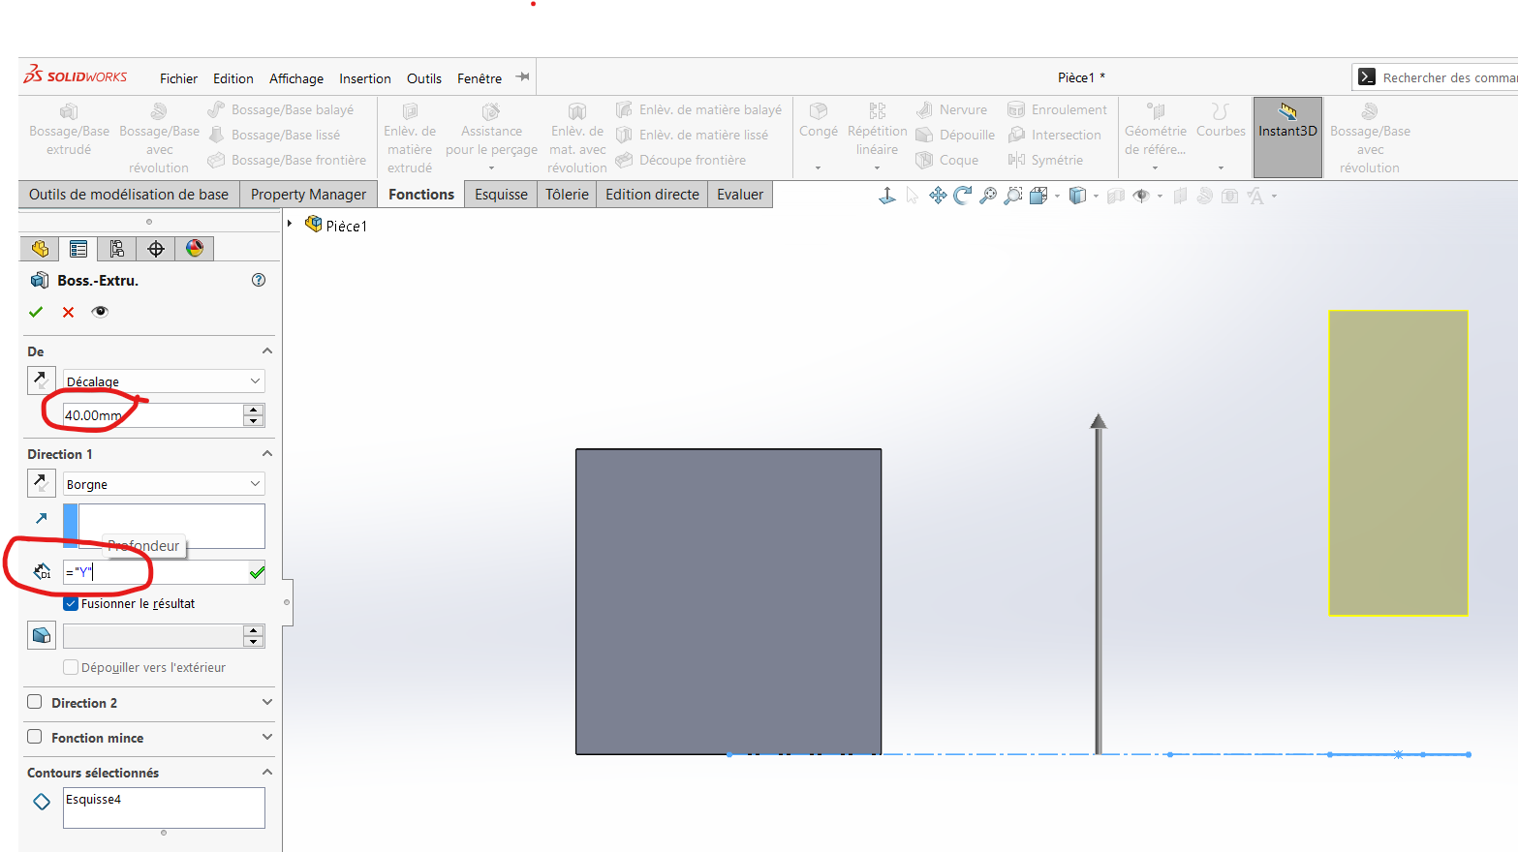1518x852 pixels.
Task: Choose Enlèv. de matière lissé
Action: [692, 135]
